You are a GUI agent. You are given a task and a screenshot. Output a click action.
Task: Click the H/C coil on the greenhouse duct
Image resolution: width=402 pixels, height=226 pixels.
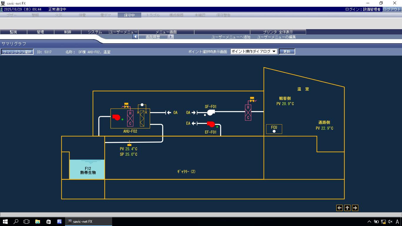[248, 113]
